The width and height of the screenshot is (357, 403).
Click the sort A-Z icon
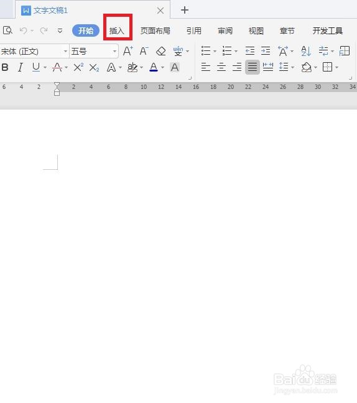[306, 51]
